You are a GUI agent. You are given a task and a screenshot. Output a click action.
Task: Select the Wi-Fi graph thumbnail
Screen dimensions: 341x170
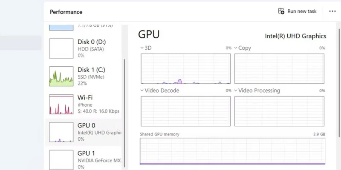pos(61,104)
